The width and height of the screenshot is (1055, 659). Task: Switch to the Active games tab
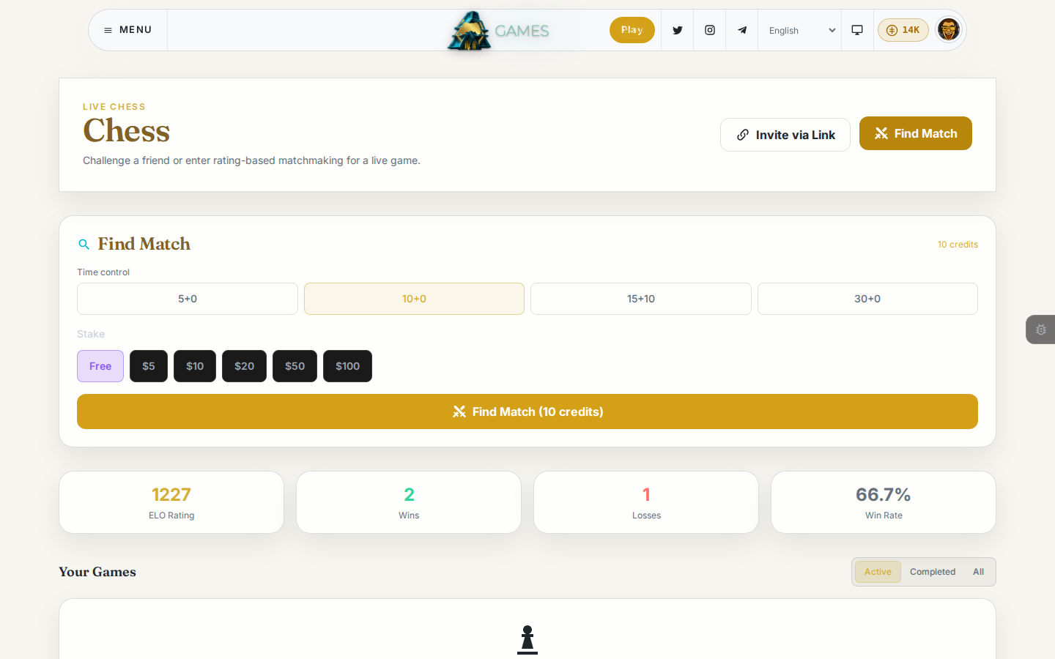click(878, 572)
